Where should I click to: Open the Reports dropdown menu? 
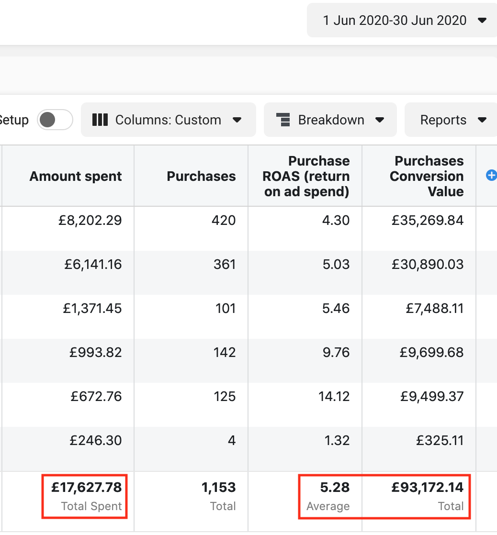pyautogui.click(x=452, y=120)
